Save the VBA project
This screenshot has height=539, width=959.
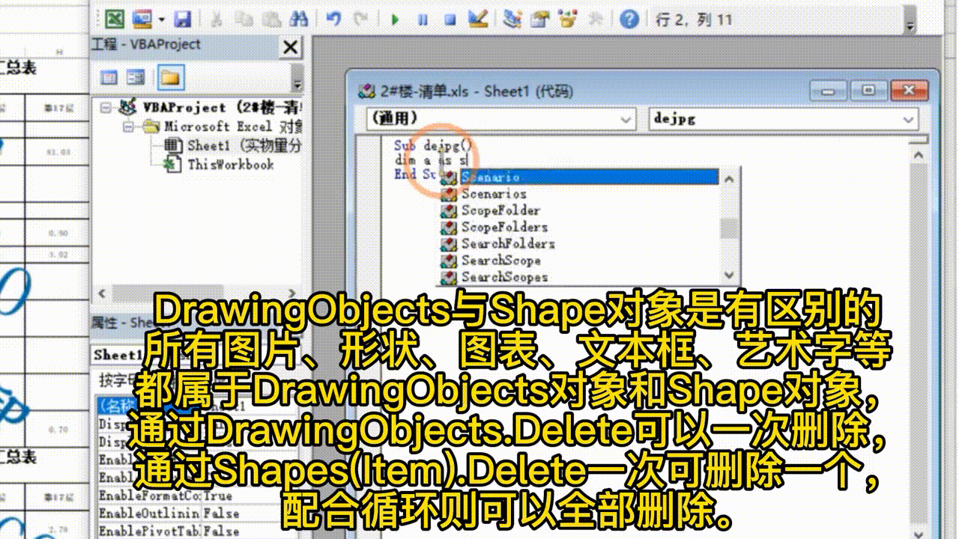coord(184,19)
